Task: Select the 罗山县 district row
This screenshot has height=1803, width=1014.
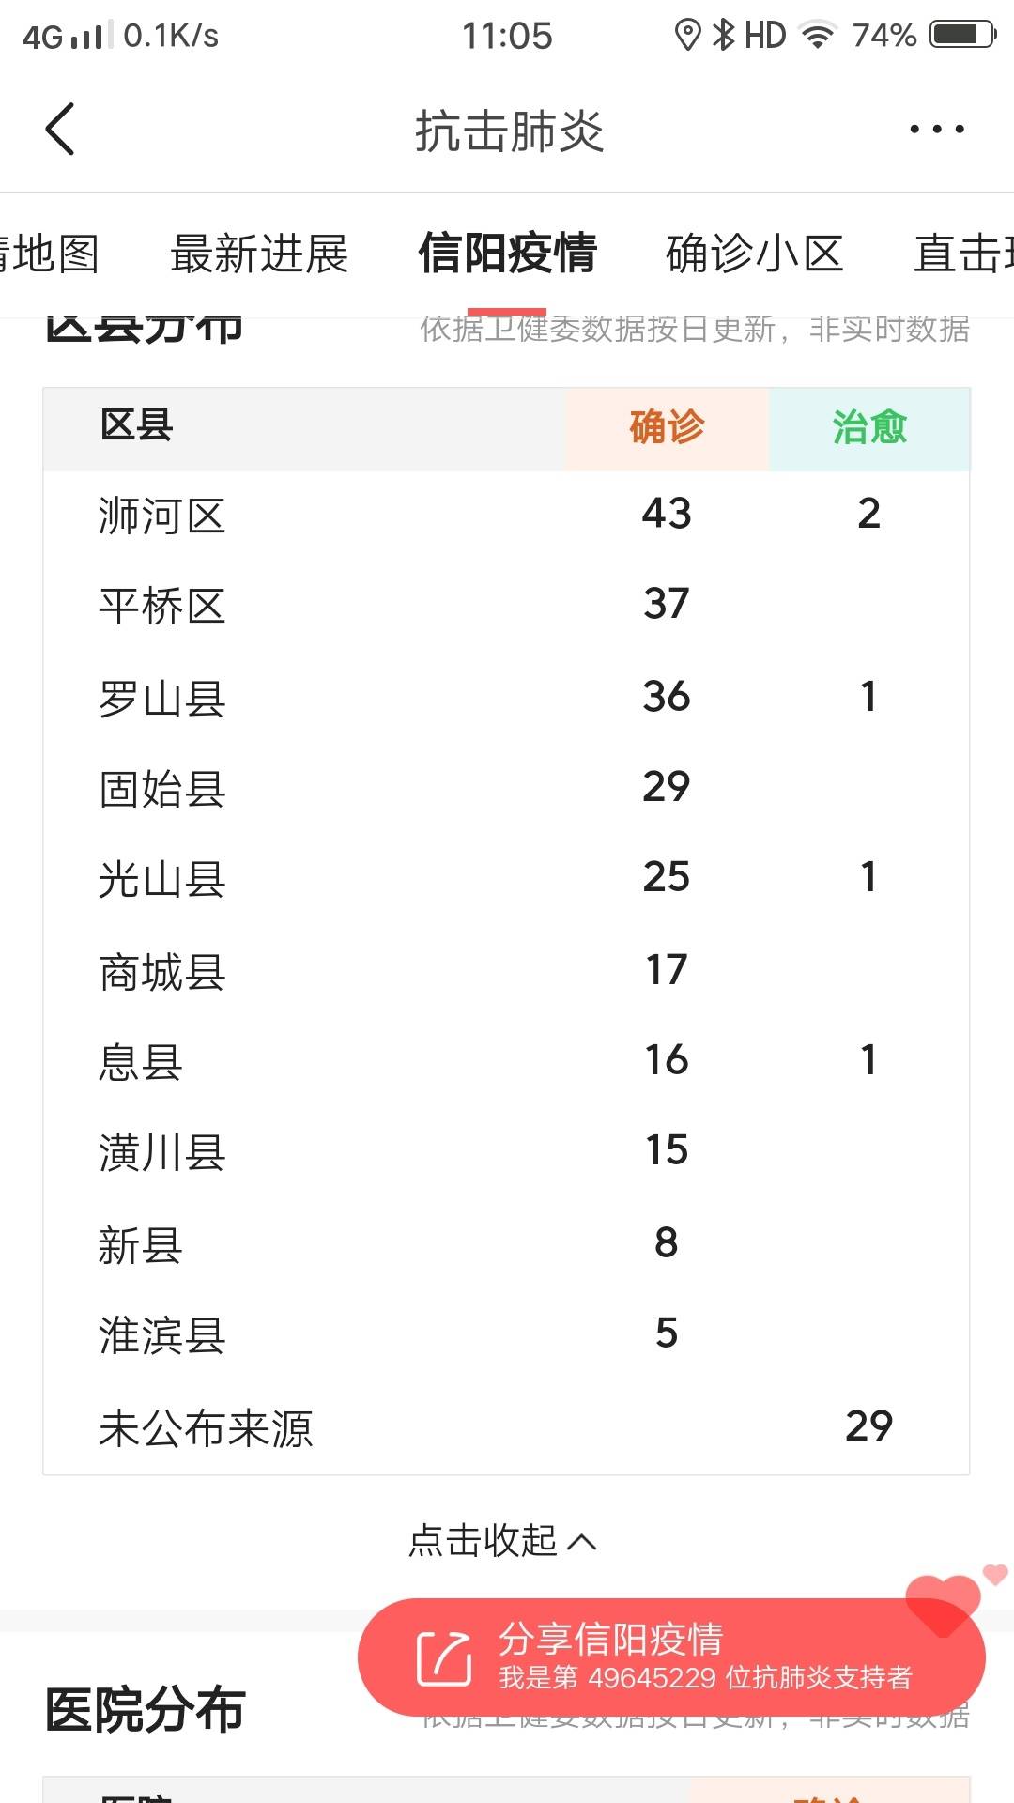Action: pyautogui.click(x=506, y=697)
